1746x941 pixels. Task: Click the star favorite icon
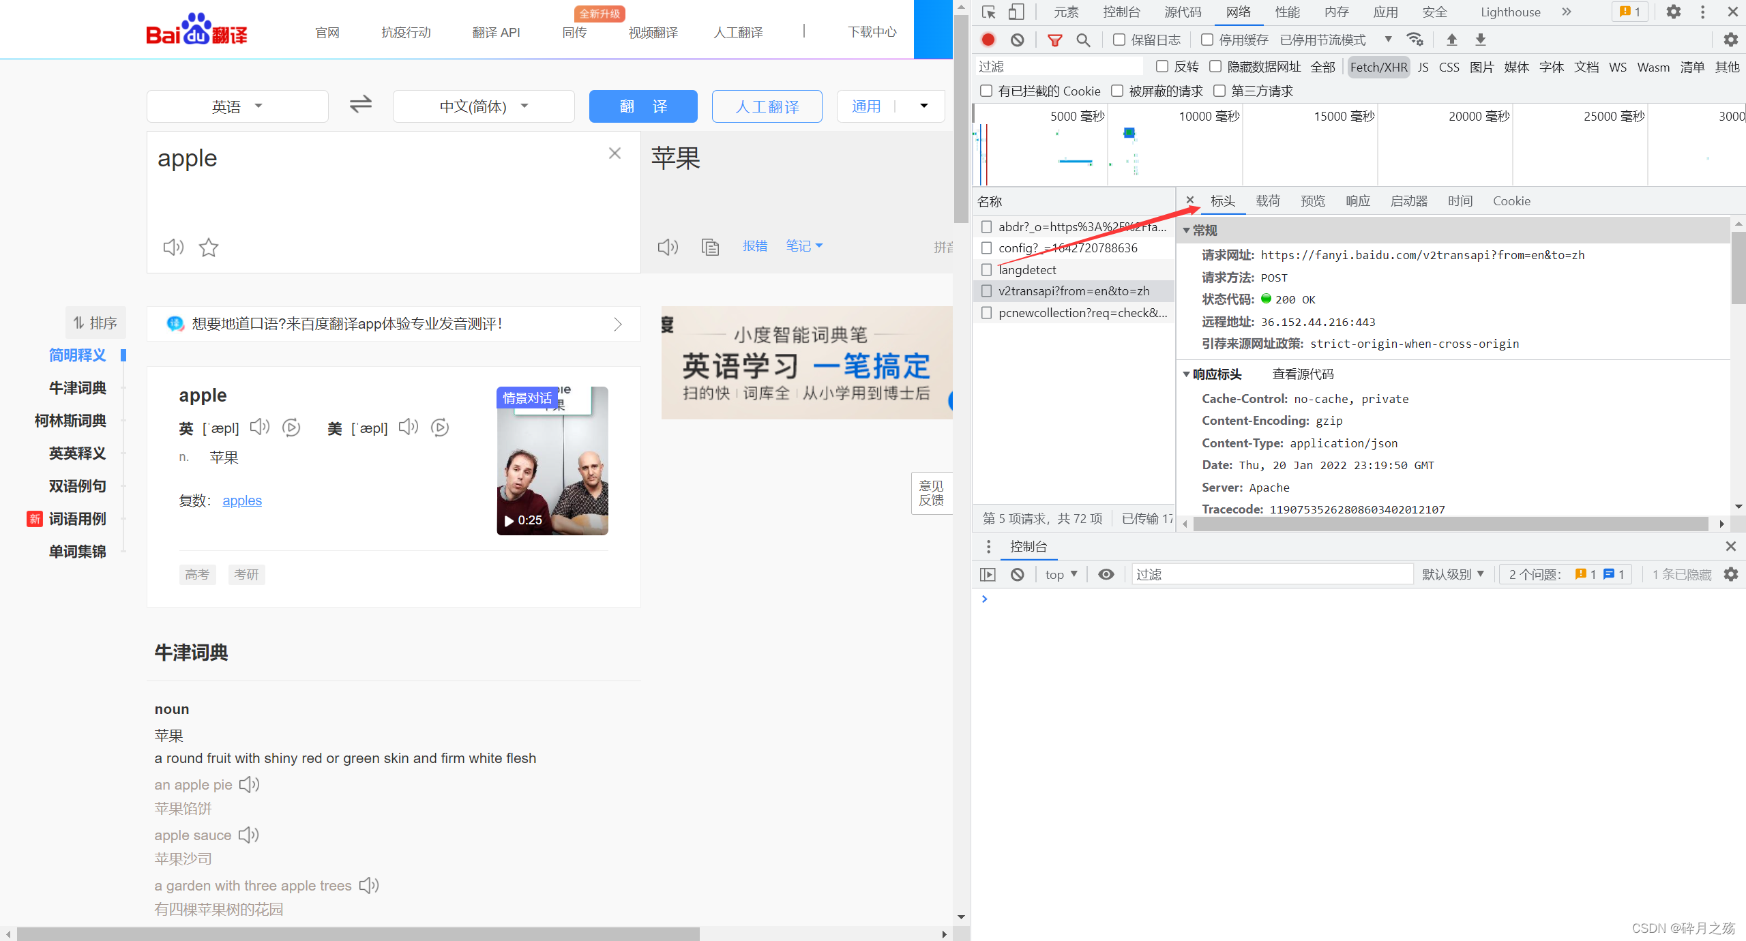click(209, 247)
